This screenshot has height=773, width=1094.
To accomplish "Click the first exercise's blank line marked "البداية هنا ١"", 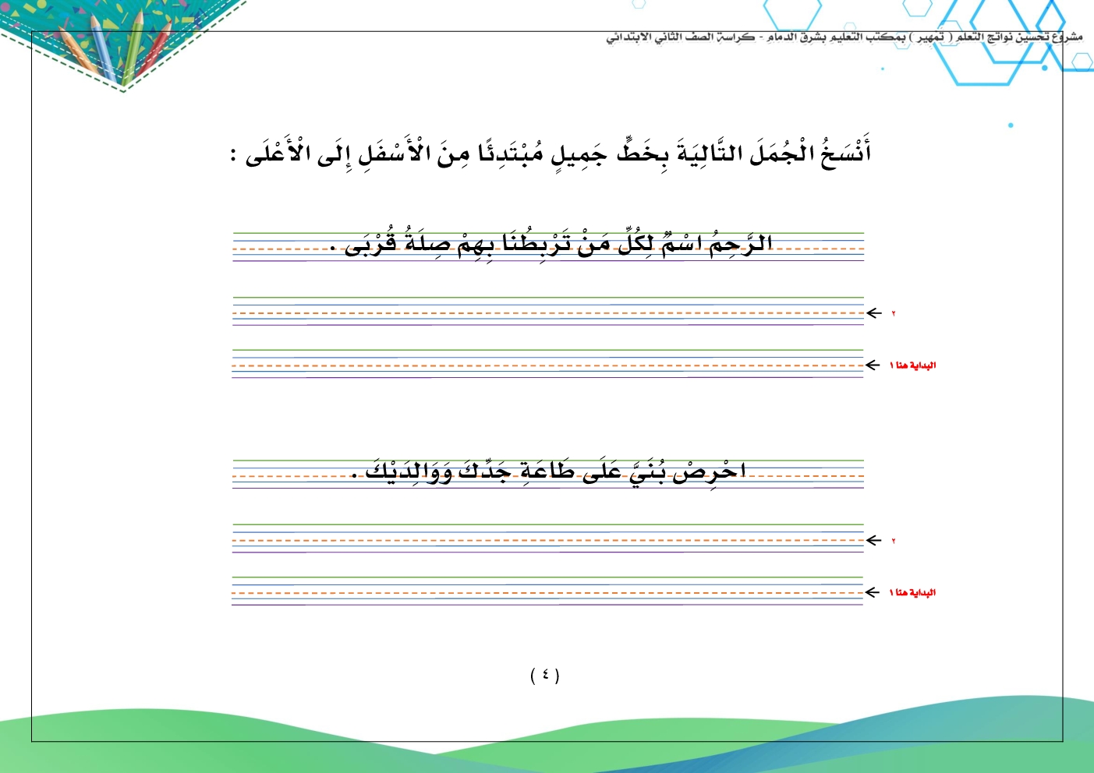I will [x=547, y=364].
